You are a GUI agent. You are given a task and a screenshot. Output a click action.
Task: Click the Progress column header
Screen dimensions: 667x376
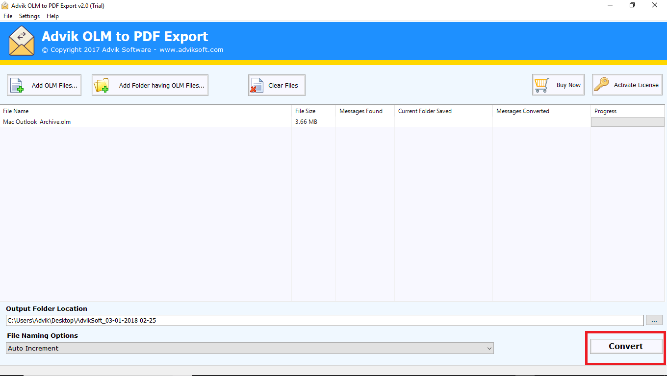(x=629, y=111)
